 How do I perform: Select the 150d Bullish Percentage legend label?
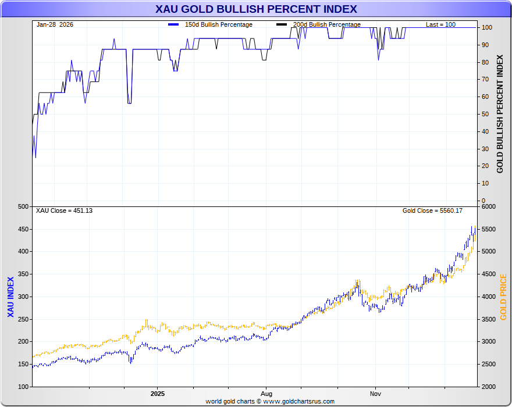pos(218,25)
